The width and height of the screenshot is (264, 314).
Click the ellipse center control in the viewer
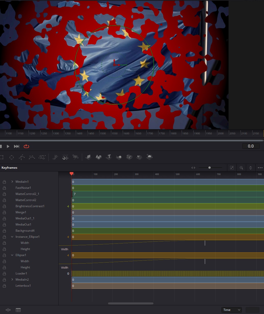114,65
